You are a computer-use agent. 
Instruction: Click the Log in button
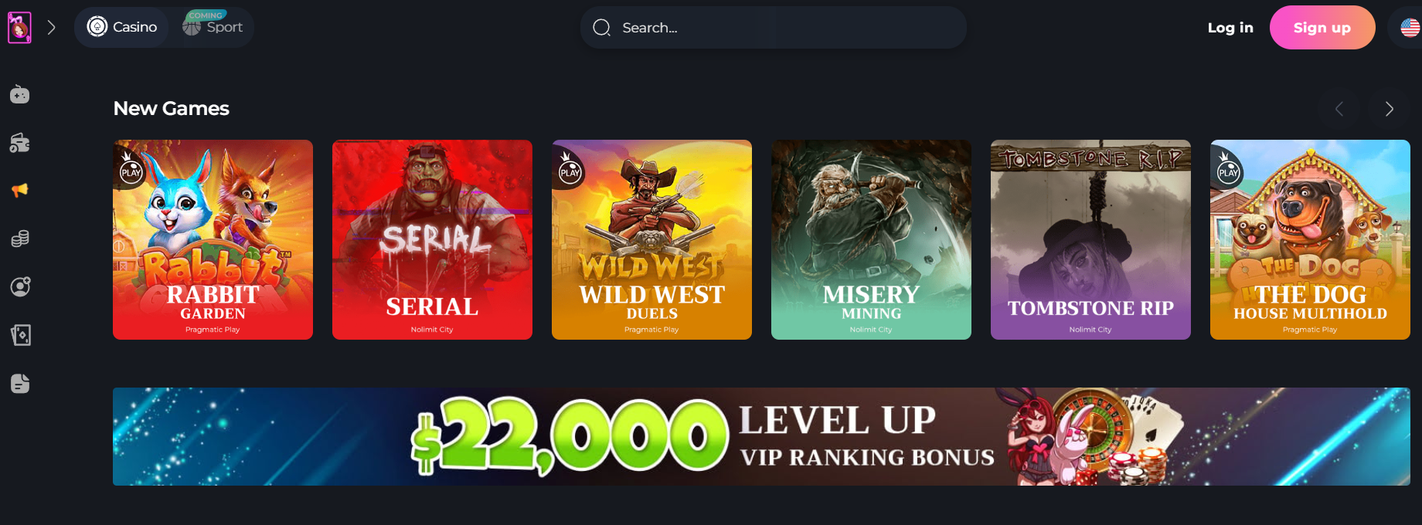pyautogui.click(x=1230, y=28)
